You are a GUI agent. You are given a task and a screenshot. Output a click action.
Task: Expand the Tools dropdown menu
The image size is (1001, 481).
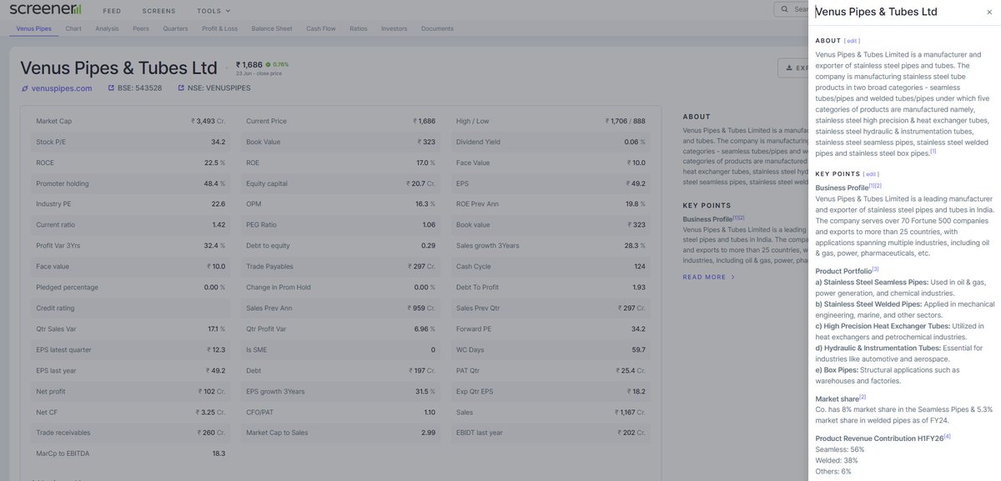coord(213,11)
